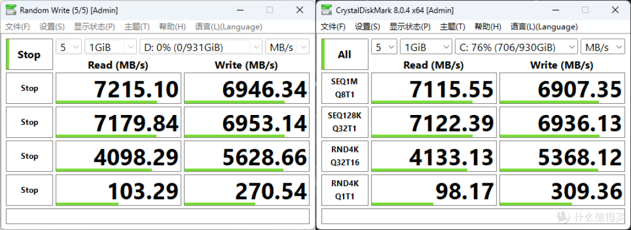Viewport: 631px width, 230px height.
Task: Open 帮助(H) menu in CrystalDiskMark 8.0.4 window
Action: (x=487, y=26)
